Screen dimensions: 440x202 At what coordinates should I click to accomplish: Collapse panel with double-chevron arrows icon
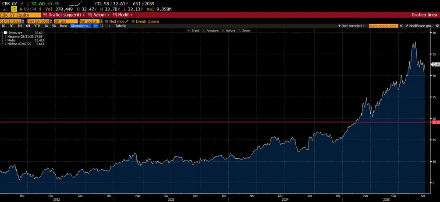401,26
